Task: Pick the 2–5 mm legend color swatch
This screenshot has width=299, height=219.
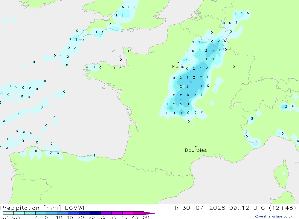Action: 41,213
